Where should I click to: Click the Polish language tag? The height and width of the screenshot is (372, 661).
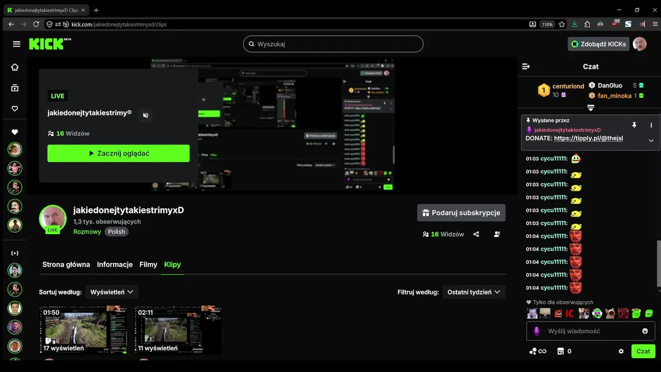coord(116,231)
